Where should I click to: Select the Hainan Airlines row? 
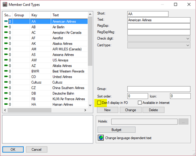point(45,104)
